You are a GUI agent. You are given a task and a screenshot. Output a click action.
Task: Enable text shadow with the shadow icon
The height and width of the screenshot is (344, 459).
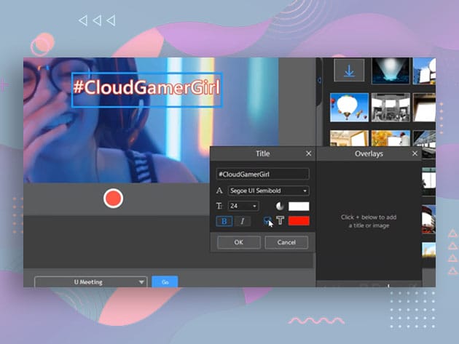pos(267,220)
